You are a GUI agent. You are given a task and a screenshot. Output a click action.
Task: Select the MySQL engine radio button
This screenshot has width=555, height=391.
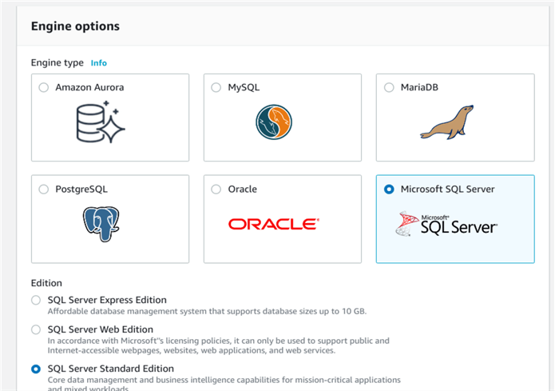pos(216,87)
